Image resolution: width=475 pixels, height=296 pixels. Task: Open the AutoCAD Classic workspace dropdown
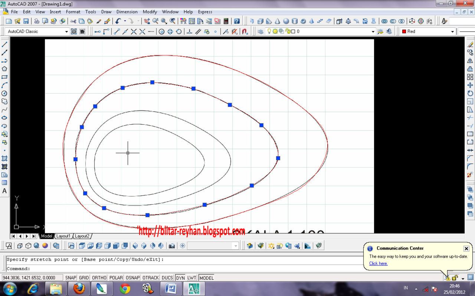click(66, 32)
